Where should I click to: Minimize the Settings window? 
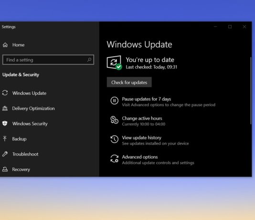pyautogui.click(x=215, y=27)
